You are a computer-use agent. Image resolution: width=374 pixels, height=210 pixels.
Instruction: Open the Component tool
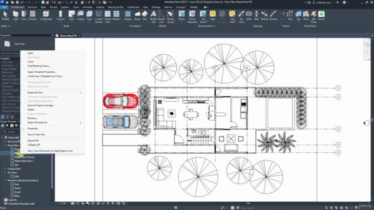tap(46, 16)
